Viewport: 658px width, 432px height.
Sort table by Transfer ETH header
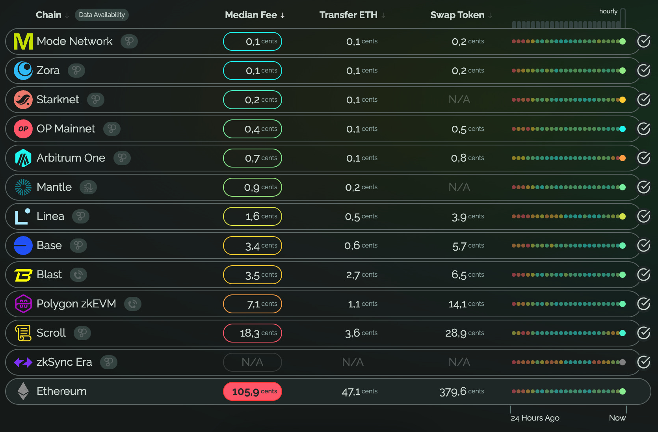click(353, 15)
